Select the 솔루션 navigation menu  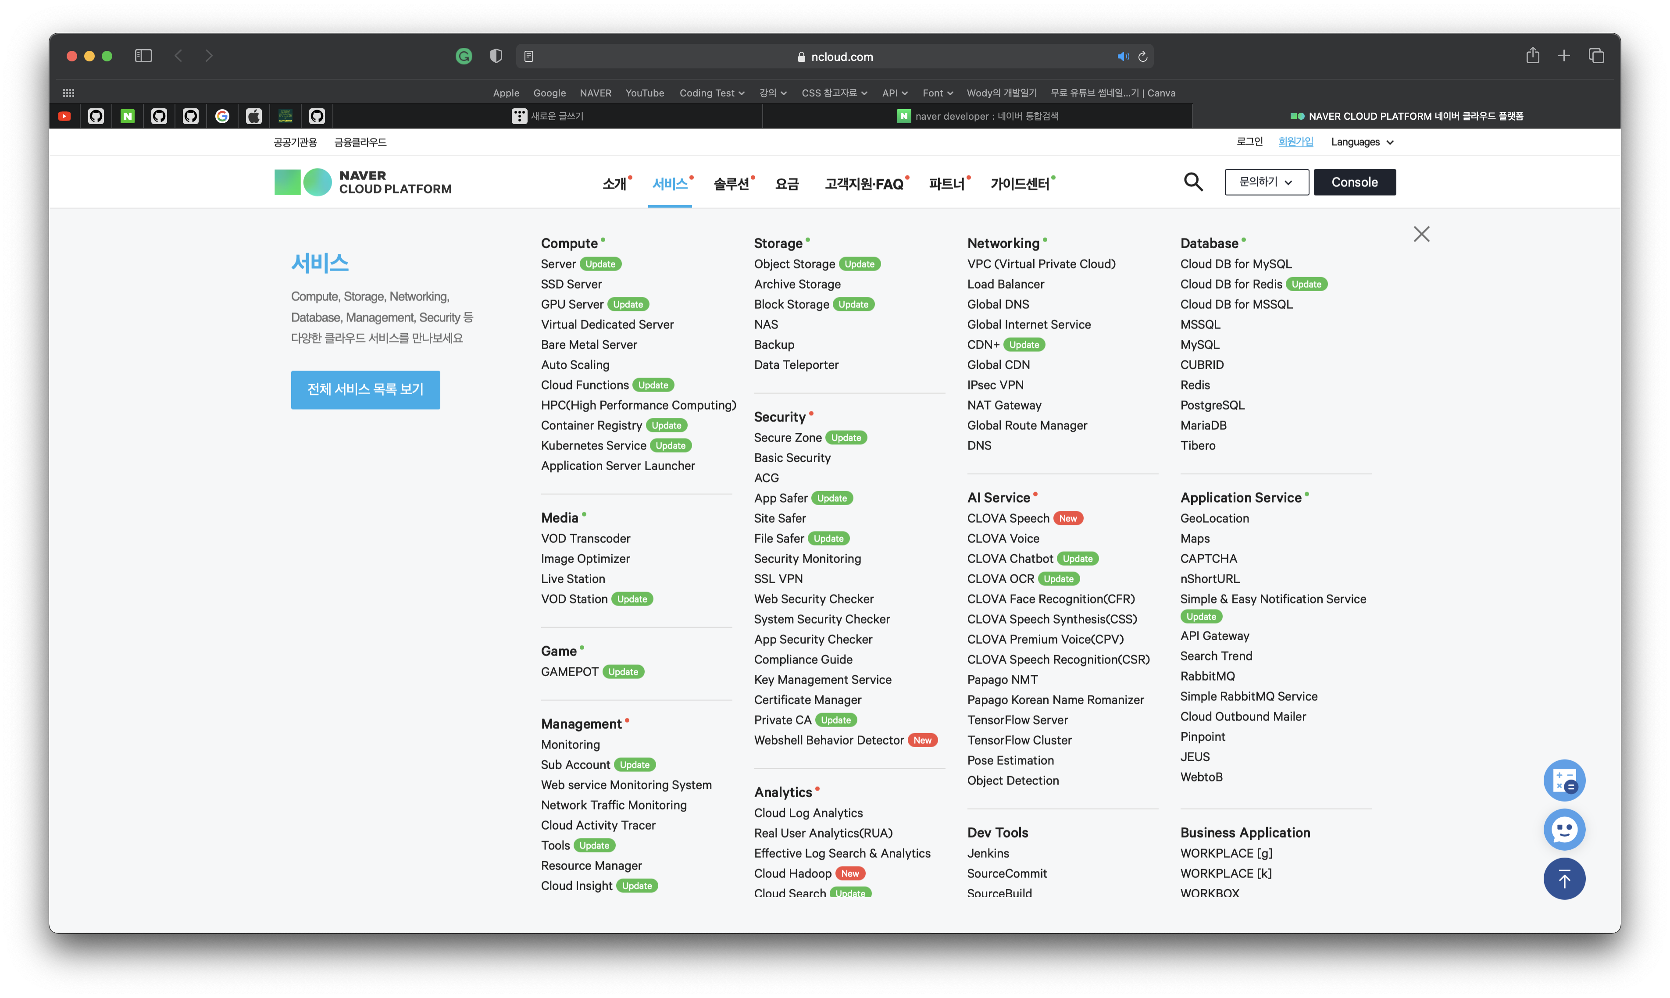(731, 184)
